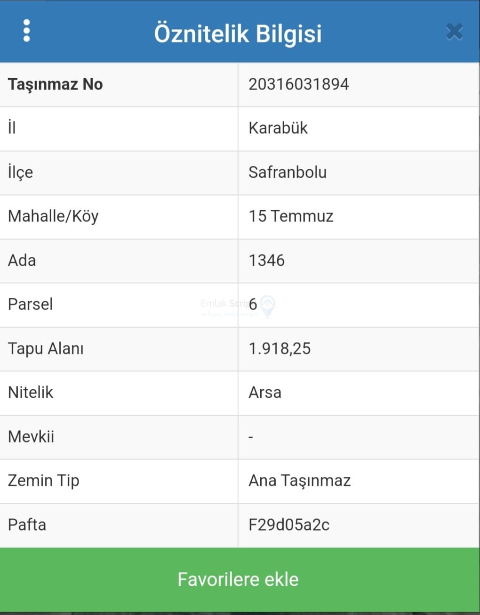Image resolution: width=480 pixels, height=615 pixels.
Task: Select the 15 Temmuz neighborhood value
Action: [291, 216]
